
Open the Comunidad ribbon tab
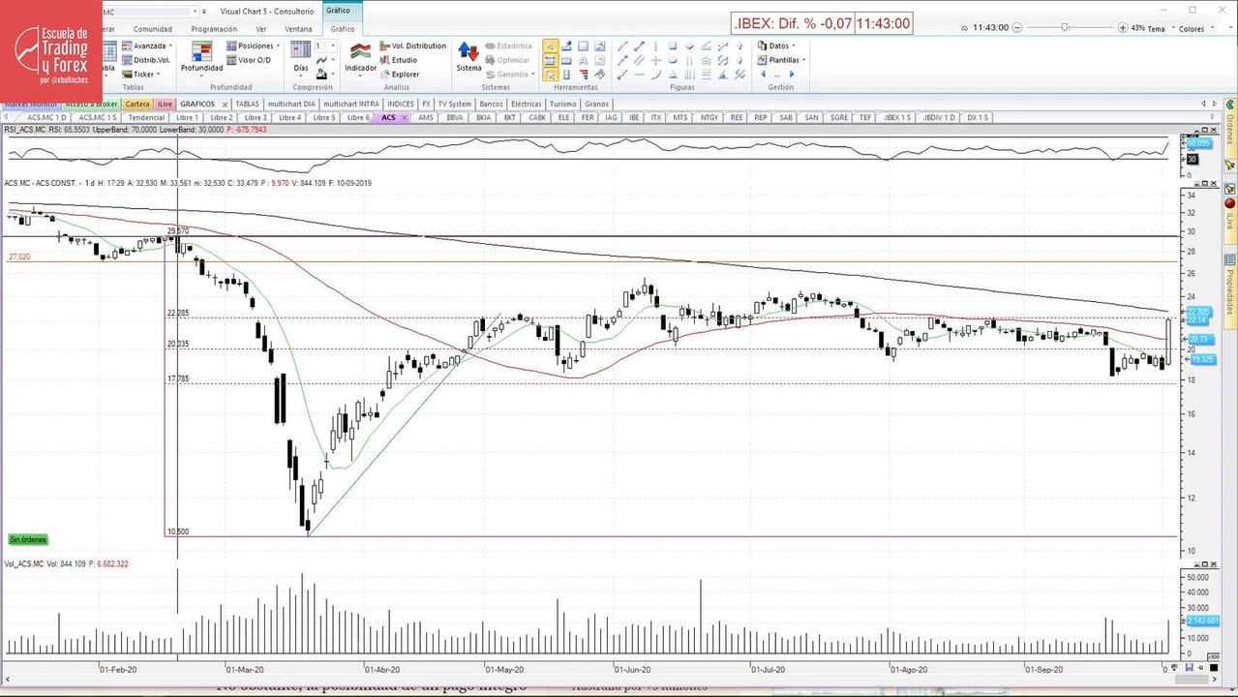coord(152,29)
